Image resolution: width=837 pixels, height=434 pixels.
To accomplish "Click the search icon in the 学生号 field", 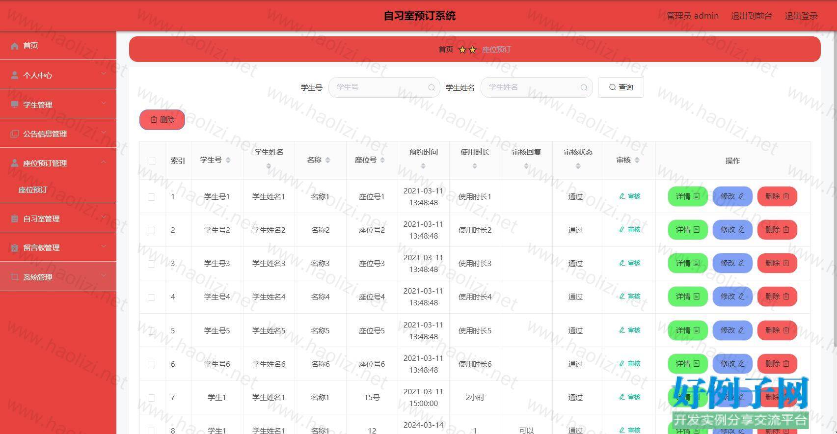I will 431,87.
